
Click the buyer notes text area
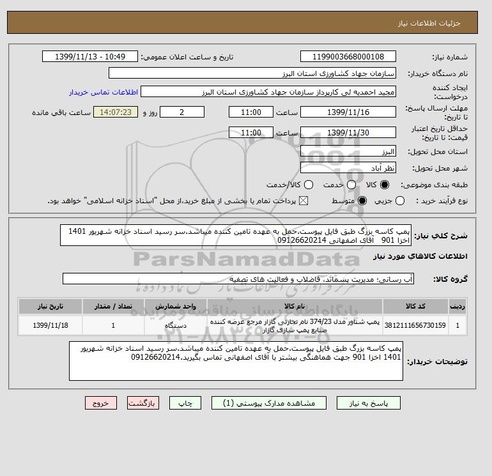[x=236, y=361]
